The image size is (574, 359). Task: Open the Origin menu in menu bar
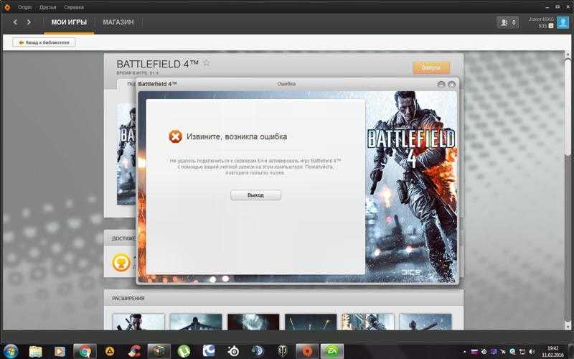tap(25, 7)
